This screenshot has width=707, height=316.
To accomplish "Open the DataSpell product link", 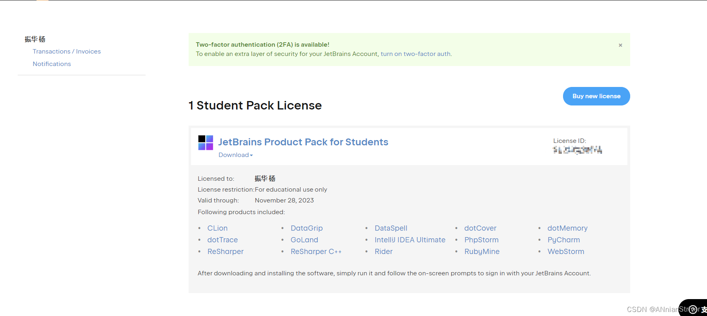I will click(391, 228).
